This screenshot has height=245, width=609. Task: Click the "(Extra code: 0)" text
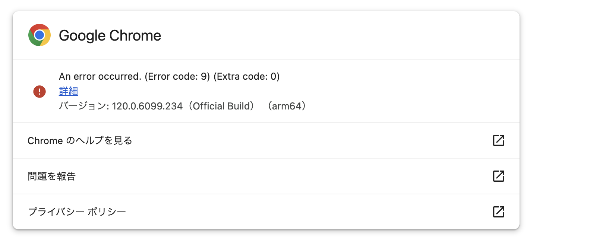tap(246, 76)
